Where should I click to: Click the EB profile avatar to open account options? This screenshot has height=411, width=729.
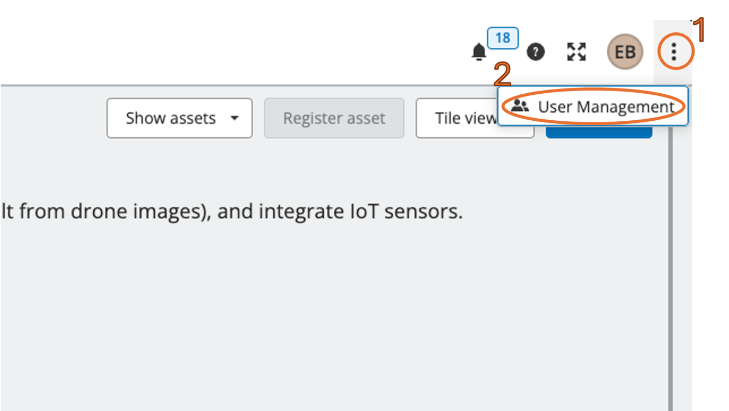(x=625, y=52)
